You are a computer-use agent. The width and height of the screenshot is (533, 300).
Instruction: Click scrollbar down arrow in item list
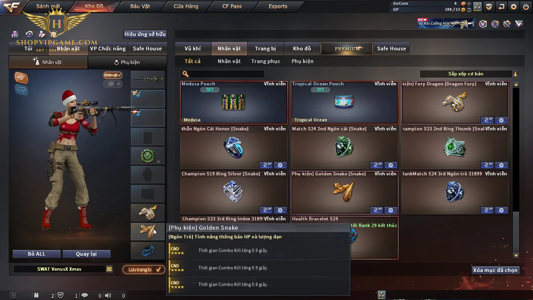[516, 256]
